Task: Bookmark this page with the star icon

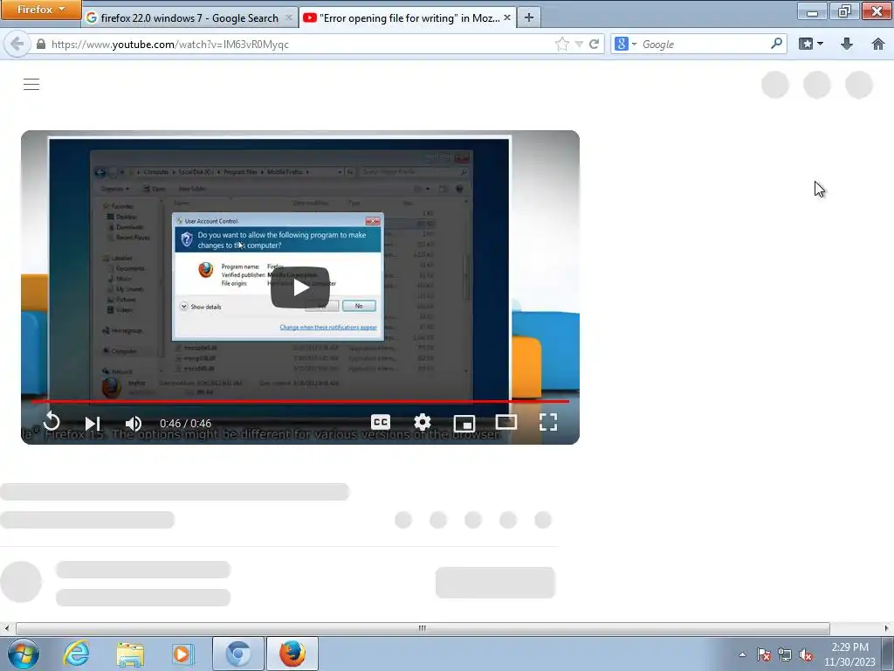Action: 561,44
